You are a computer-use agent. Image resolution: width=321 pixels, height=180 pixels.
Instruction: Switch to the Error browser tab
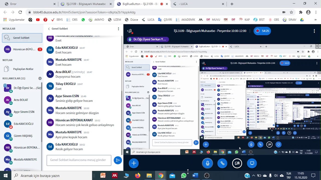coord(29,4)
